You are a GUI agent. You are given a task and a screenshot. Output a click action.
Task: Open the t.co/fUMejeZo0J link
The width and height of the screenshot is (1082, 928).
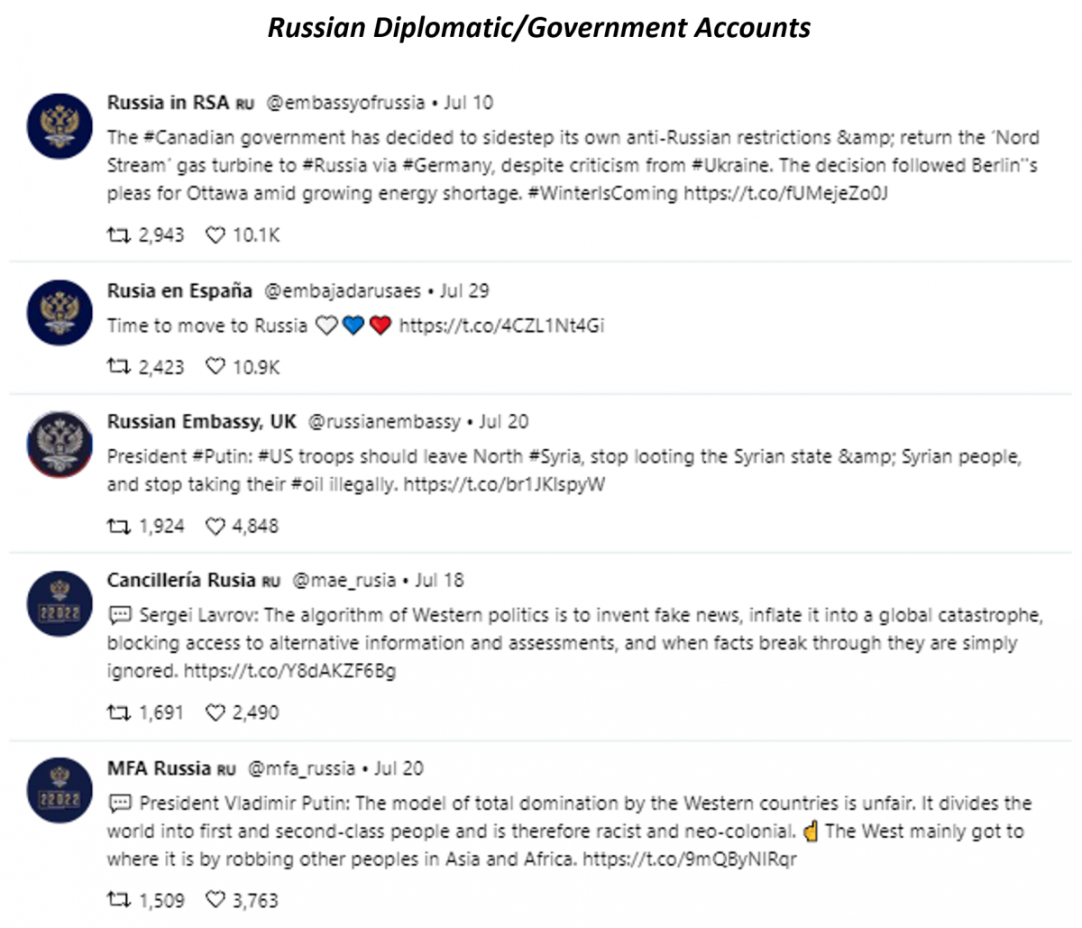point(785,193)
